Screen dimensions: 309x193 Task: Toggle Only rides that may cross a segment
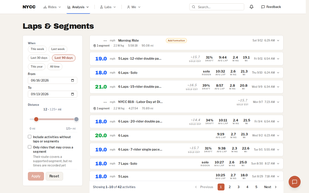pyautogui.click(x=30, y=147)
